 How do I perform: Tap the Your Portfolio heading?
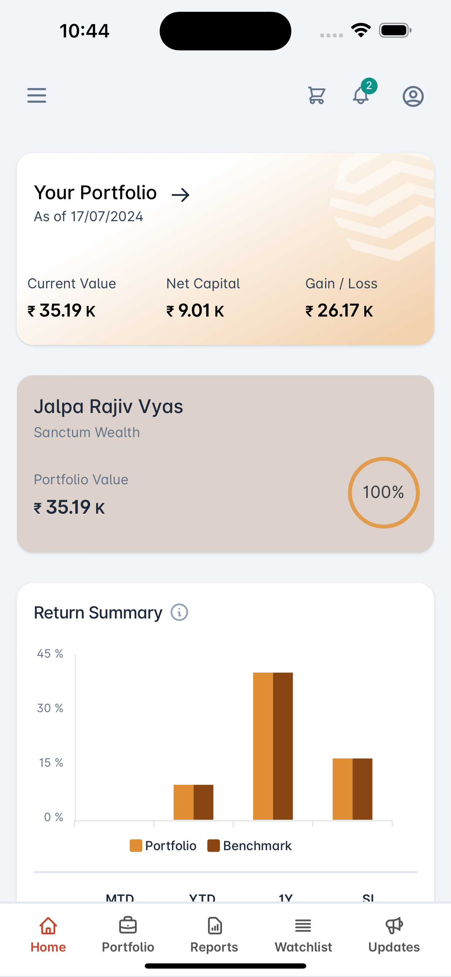click(x=95, y=193)
